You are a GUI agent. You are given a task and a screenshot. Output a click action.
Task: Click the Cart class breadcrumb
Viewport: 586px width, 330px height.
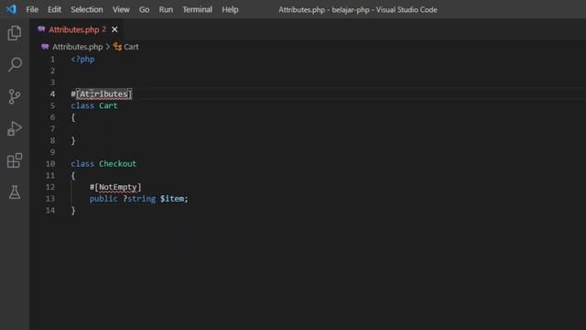(131, 47)
